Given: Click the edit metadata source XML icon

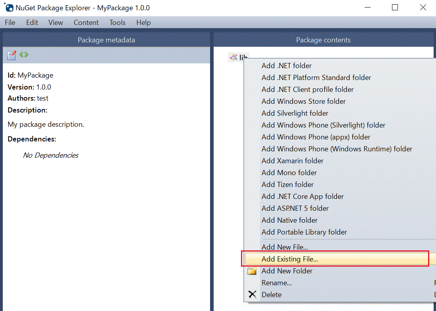Looking at the screenshot, I should [24, 54].
